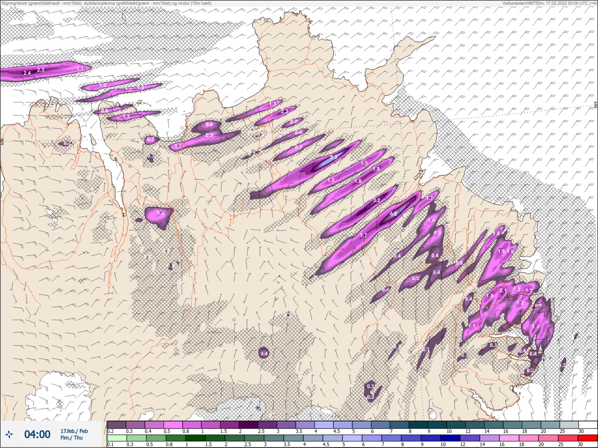This screenshot has width=598, height=448.
Task: Click the 2.4 value in the offshore band
Action: 27,73
